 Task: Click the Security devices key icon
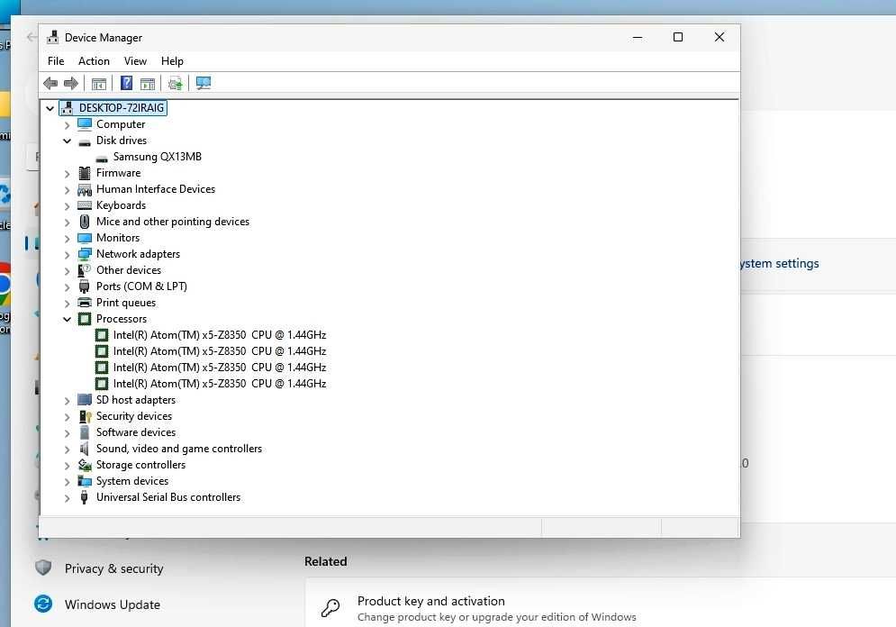pos(85,416)
